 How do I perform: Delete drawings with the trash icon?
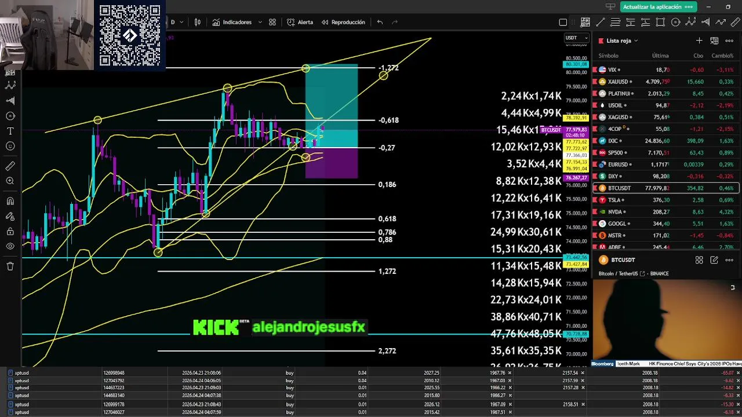pyautogui.click(x=10, y=266)
